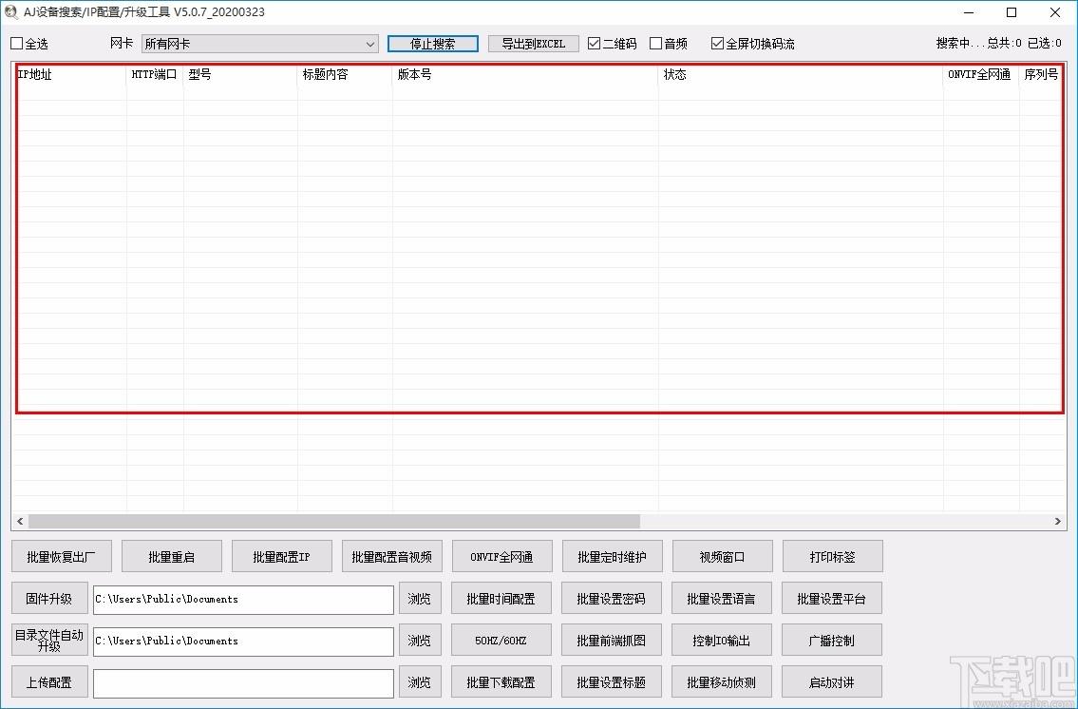Export the list with 导出到EXCEL
The image size is (1078, 709).
coord(534,44)
